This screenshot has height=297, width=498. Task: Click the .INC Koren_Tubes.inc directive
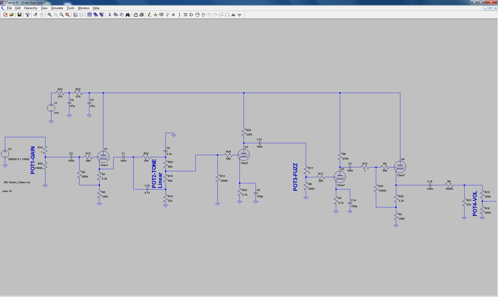click(17, 182)
